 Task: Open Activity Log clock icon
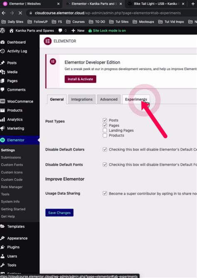[2, 51]
